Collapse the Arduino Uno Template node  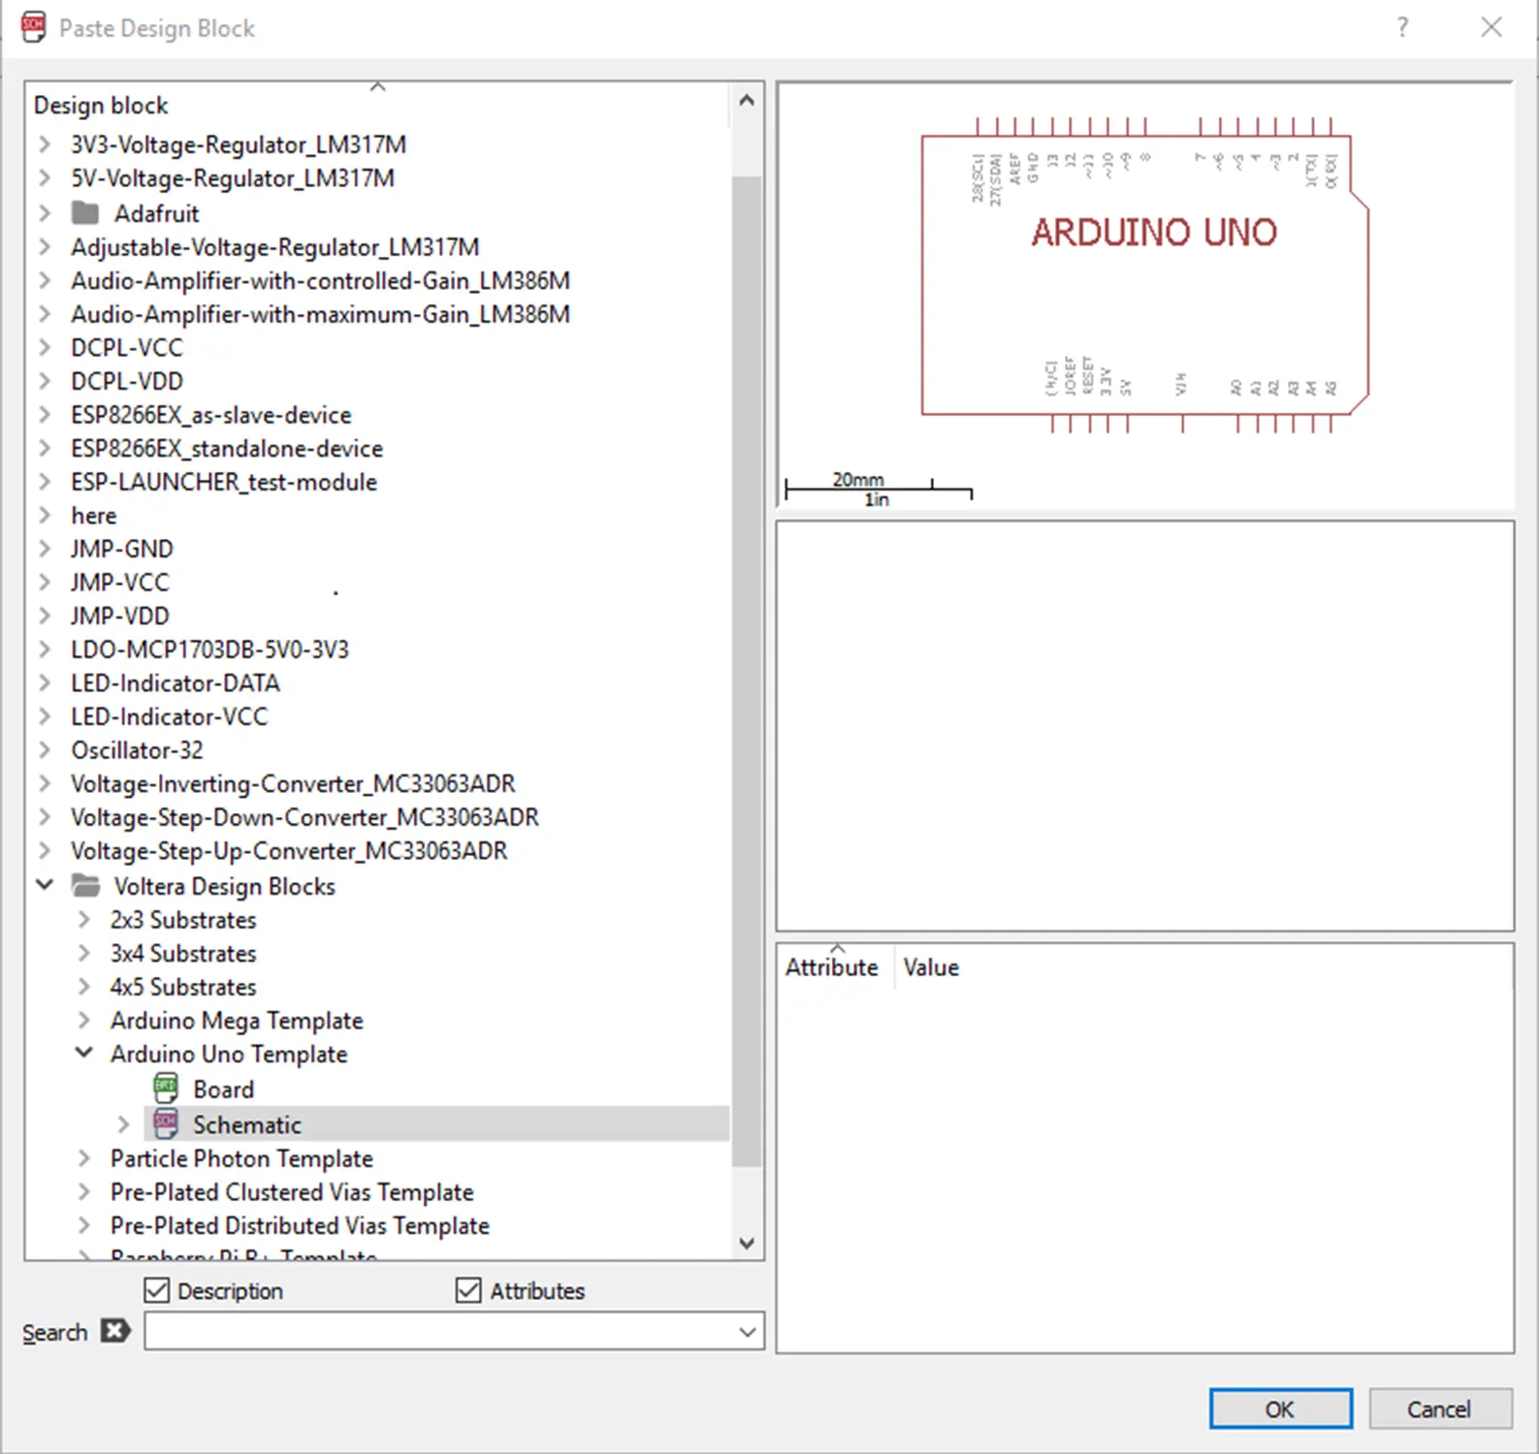coord(84,1053)
